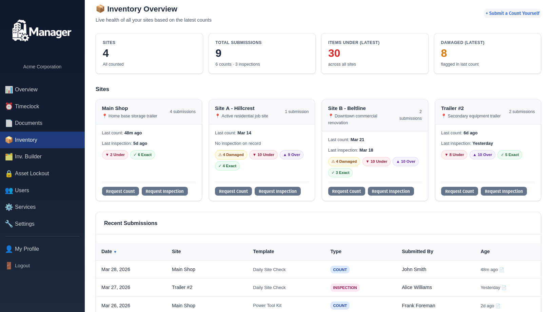Open Alice Williams' submission document icon
Image resolution: width=552 pixels, height=312 pixels.
click(504, 287)
